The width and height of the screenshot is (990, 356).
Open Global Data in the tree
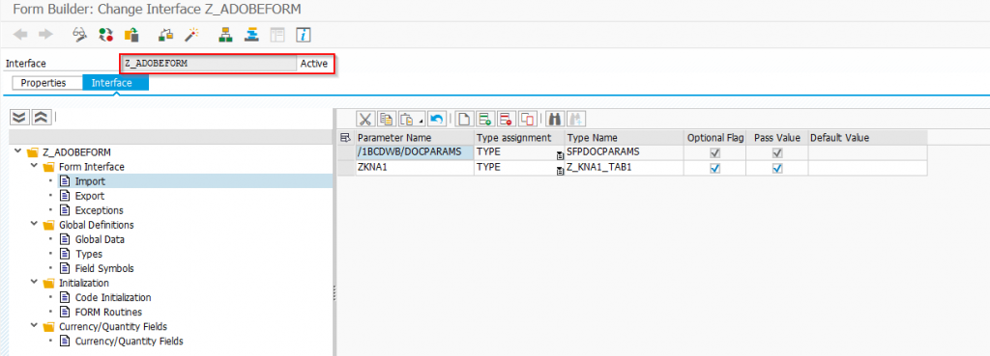tap(100, 239)
